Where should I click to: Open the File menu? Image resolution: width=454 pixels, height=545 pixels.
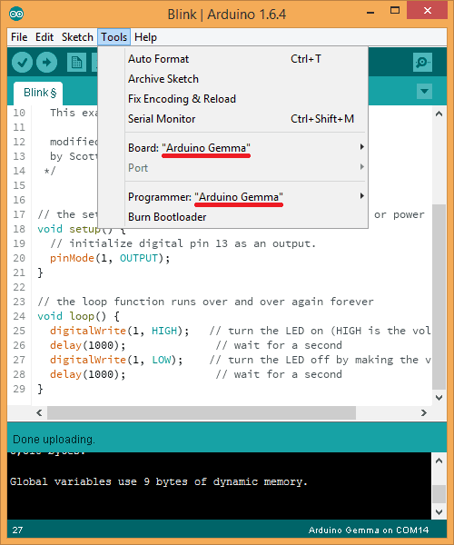pyautogui.click(x=19, y=37)
